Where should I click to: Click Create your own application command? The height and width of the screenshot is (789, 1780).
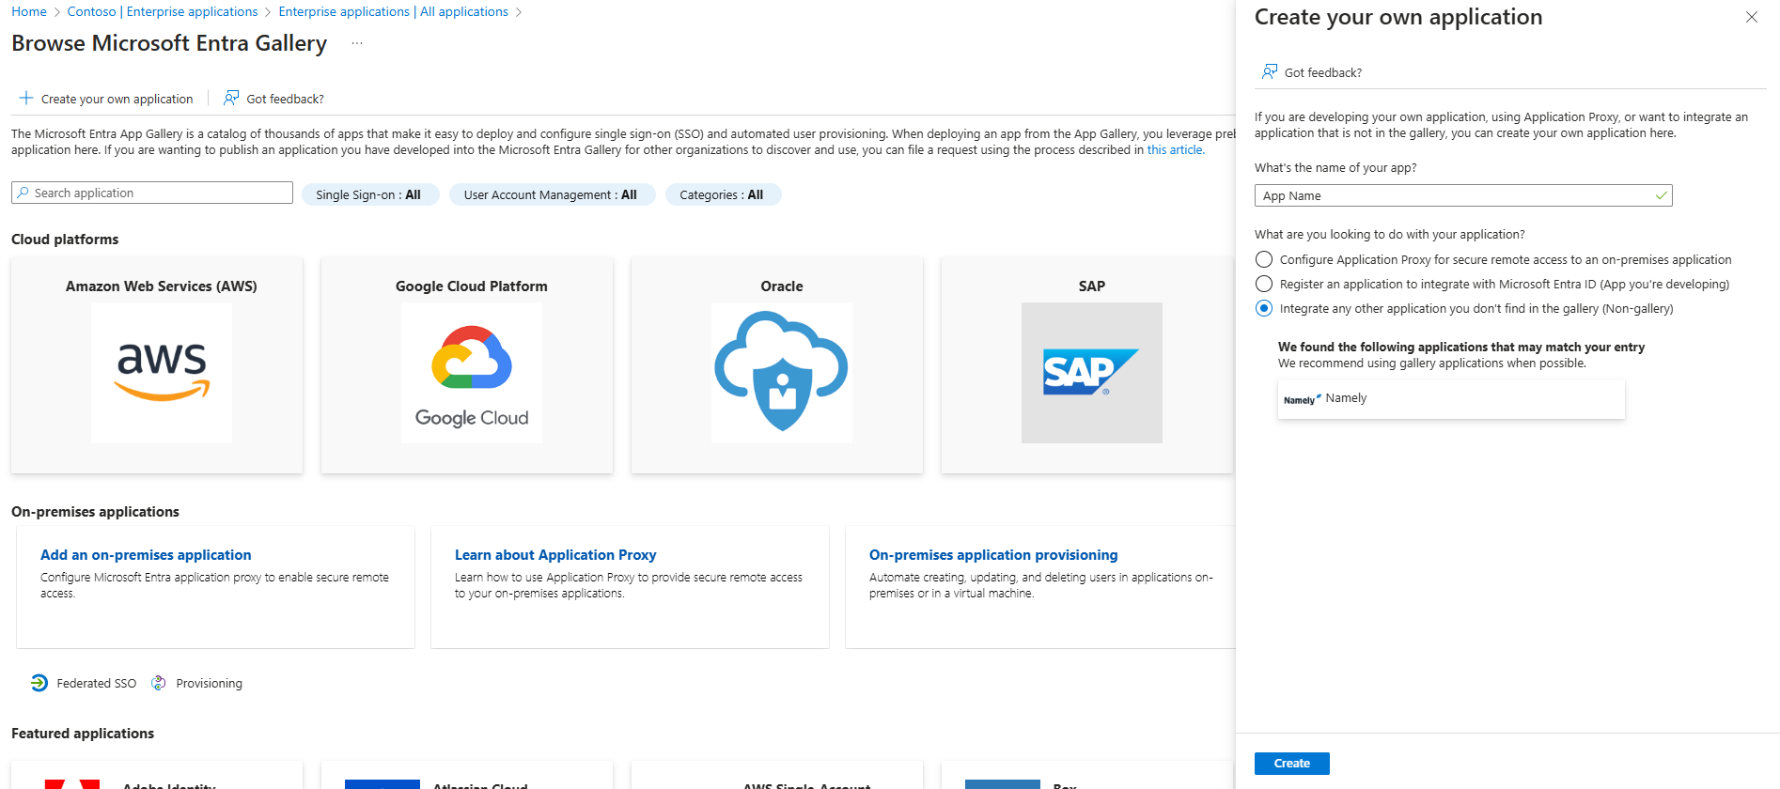tap(106, 99)
